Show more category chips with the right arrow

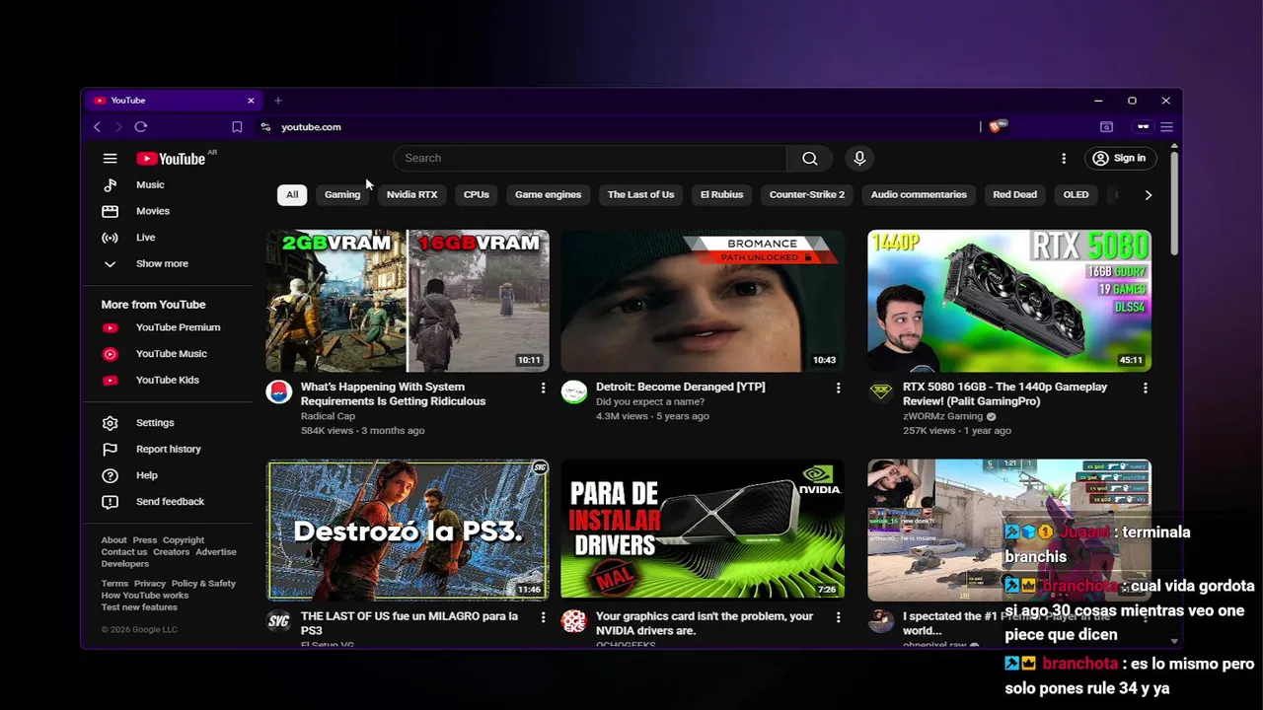point(1148,194)
